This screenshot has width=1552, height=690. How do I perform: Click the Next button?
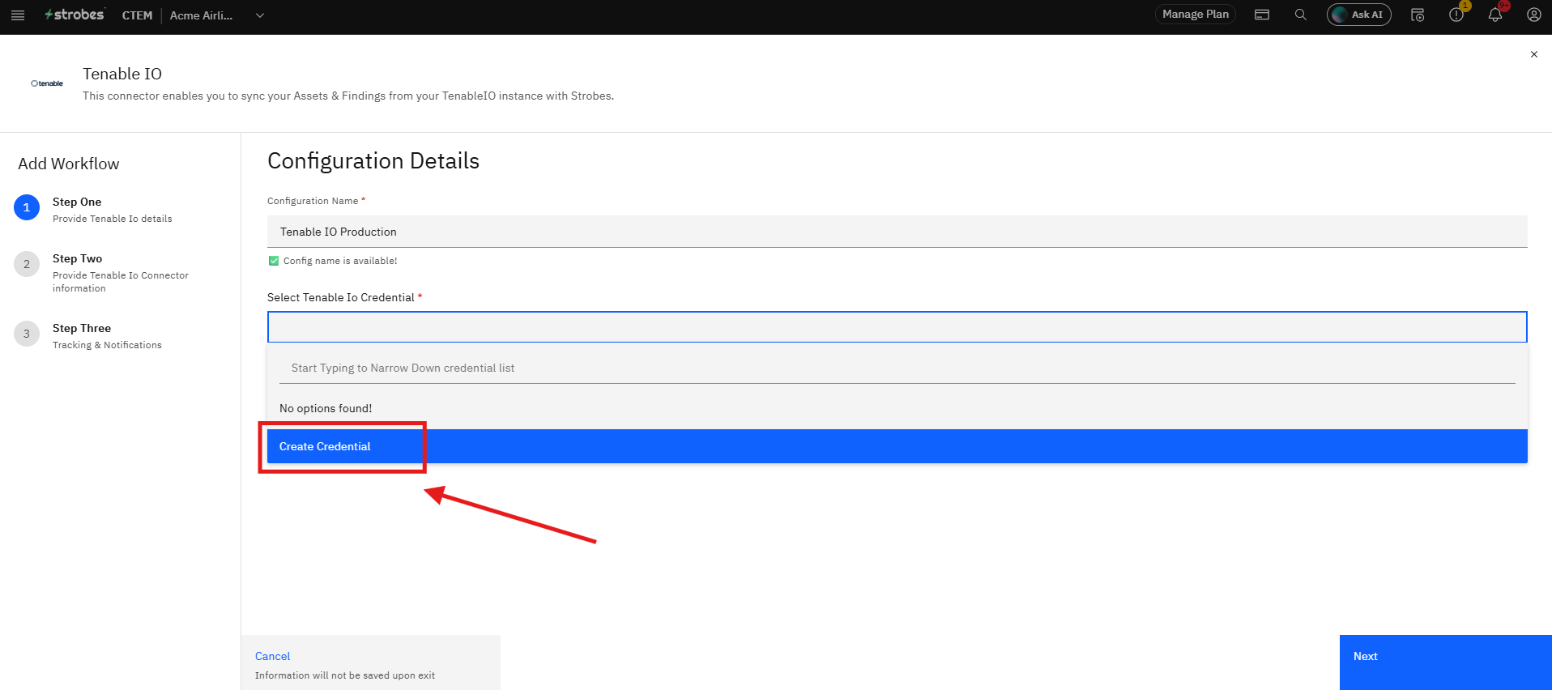(x=1446, y=662)
